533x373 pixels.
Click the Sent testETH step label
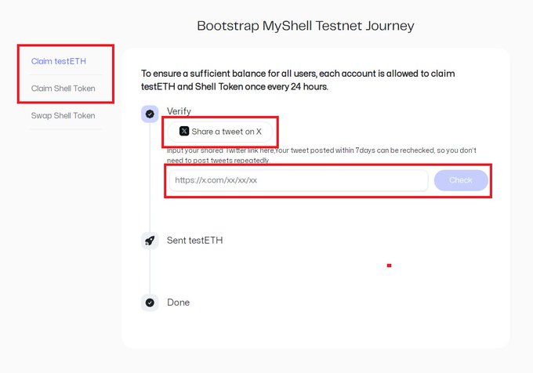(x=194, y=240)
